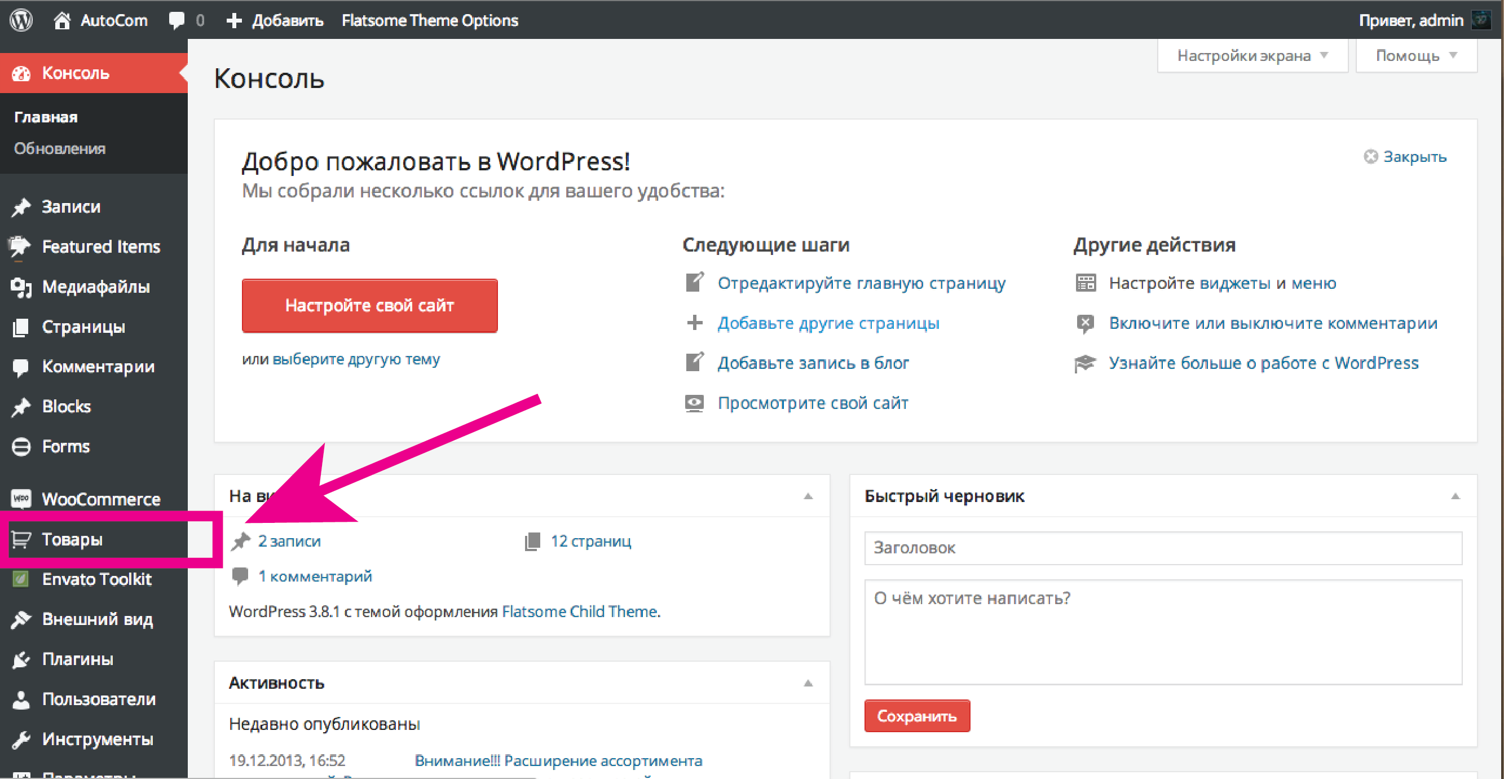Open the comments bubble icon in admin bar

click(x=177, y=20)
